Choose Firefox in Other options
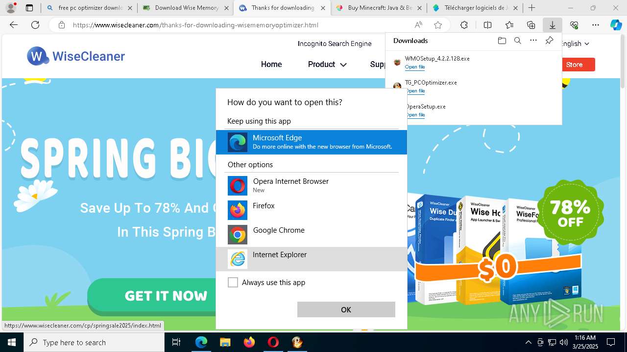 (312, 210)
